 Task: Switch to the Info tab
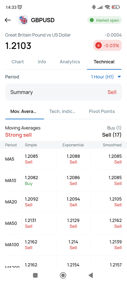coord(42,62)
